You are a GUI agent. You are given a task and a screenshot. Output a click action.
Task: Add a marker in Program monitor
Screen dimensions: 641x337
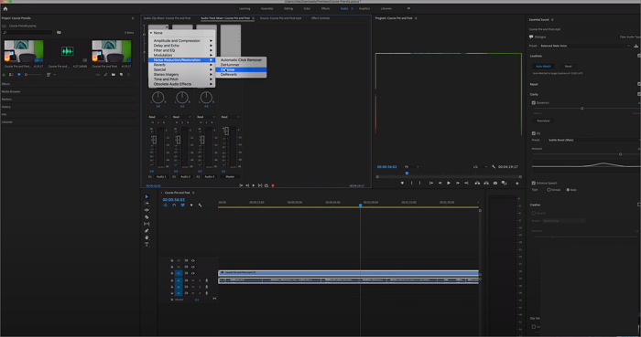(x=402, y=184)
